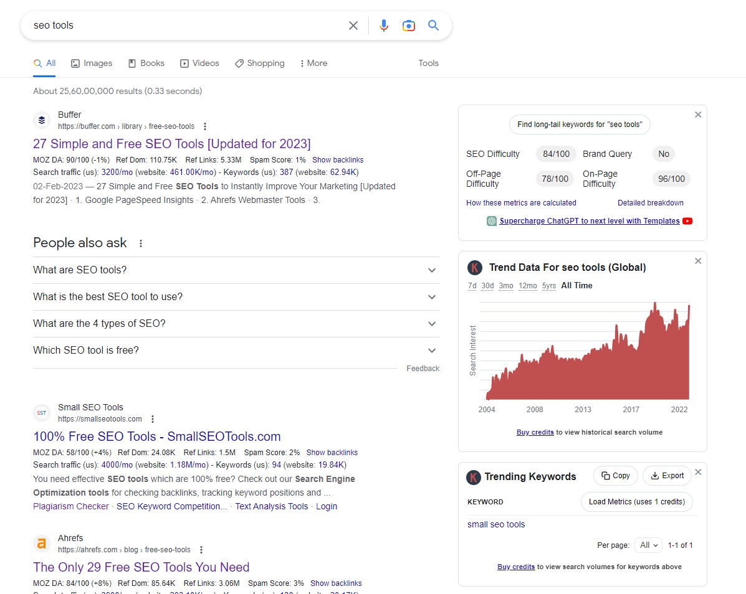
Task: Open Detailed breakdown link
Action: (651, 203)
